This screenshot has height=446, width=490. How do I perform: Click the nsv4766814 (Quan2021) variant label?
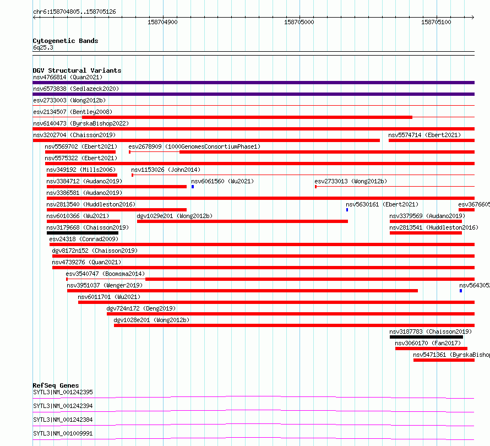tap(68, 77)
